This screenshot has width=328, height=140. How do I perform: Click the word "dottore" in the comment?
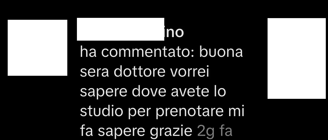coord(140,72)
